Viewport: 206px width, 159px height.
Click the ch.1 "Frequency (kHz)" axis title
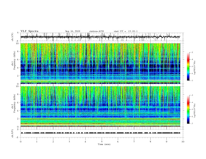point(15,61)
